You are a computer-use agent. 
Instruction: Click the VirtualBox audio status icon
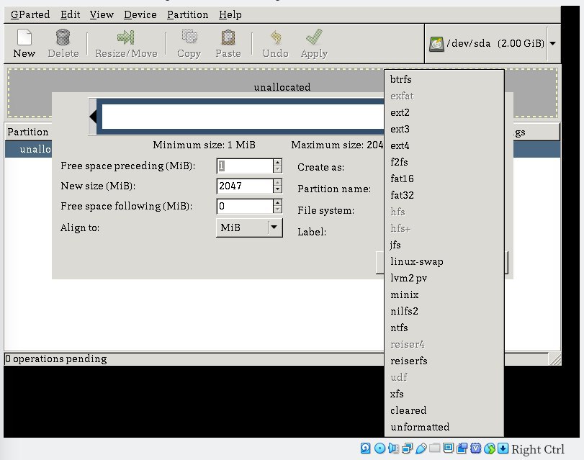click(x=393, y=448)
